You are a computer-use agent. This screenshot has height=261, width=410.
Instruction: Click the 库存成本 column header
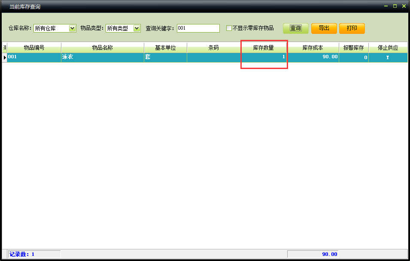[x=313, y=48]
